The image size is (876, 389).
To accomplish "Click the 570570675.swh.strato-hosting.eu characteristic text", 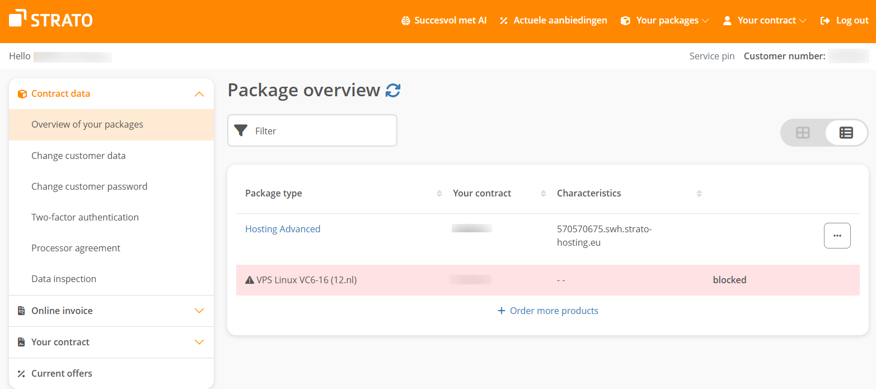I will (605, 236).
